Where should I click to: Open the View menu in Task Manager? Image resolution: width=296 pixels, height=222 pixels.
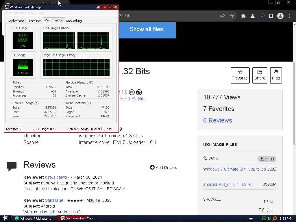31,13
